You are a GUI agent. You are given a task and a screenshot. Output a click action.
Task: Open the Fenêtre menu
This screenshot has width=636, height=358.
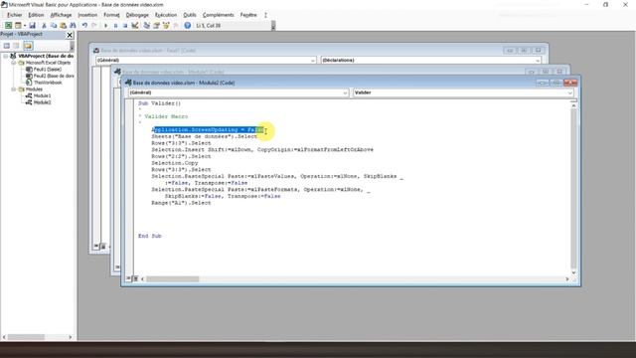(248, 15)
